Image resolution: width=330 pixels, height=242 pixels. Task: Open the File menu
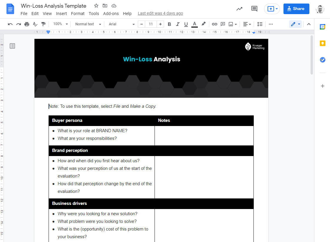(24, 14)
